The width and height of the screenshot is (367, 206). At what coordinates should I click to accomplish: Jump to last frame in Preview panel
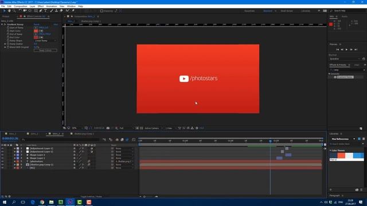point(356,50)
